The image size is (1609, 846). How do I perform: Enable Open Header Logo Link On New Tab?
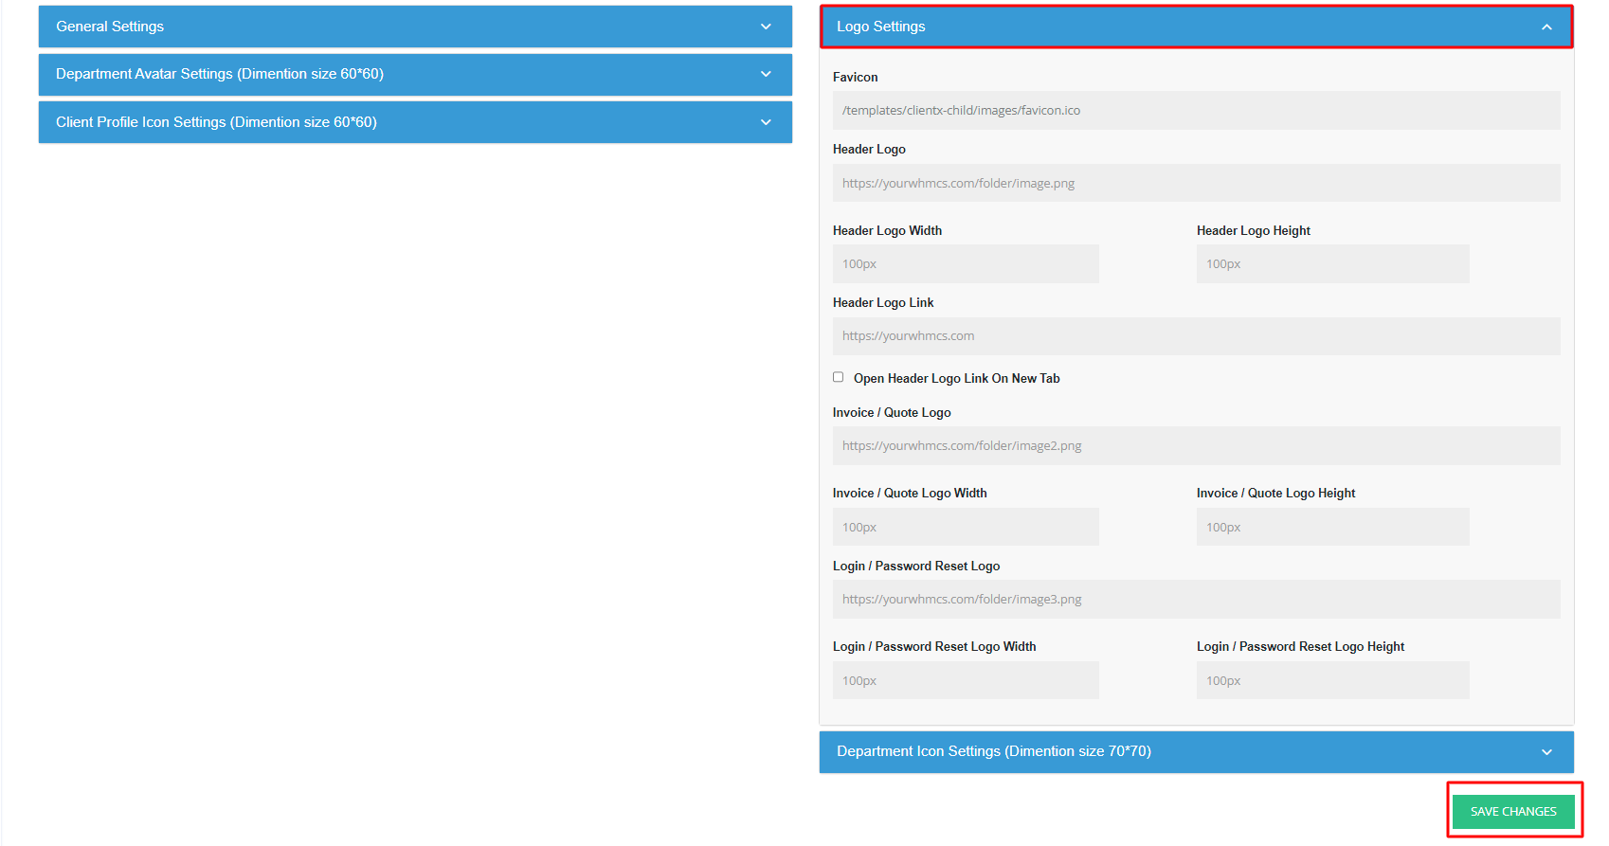(838, 377)
